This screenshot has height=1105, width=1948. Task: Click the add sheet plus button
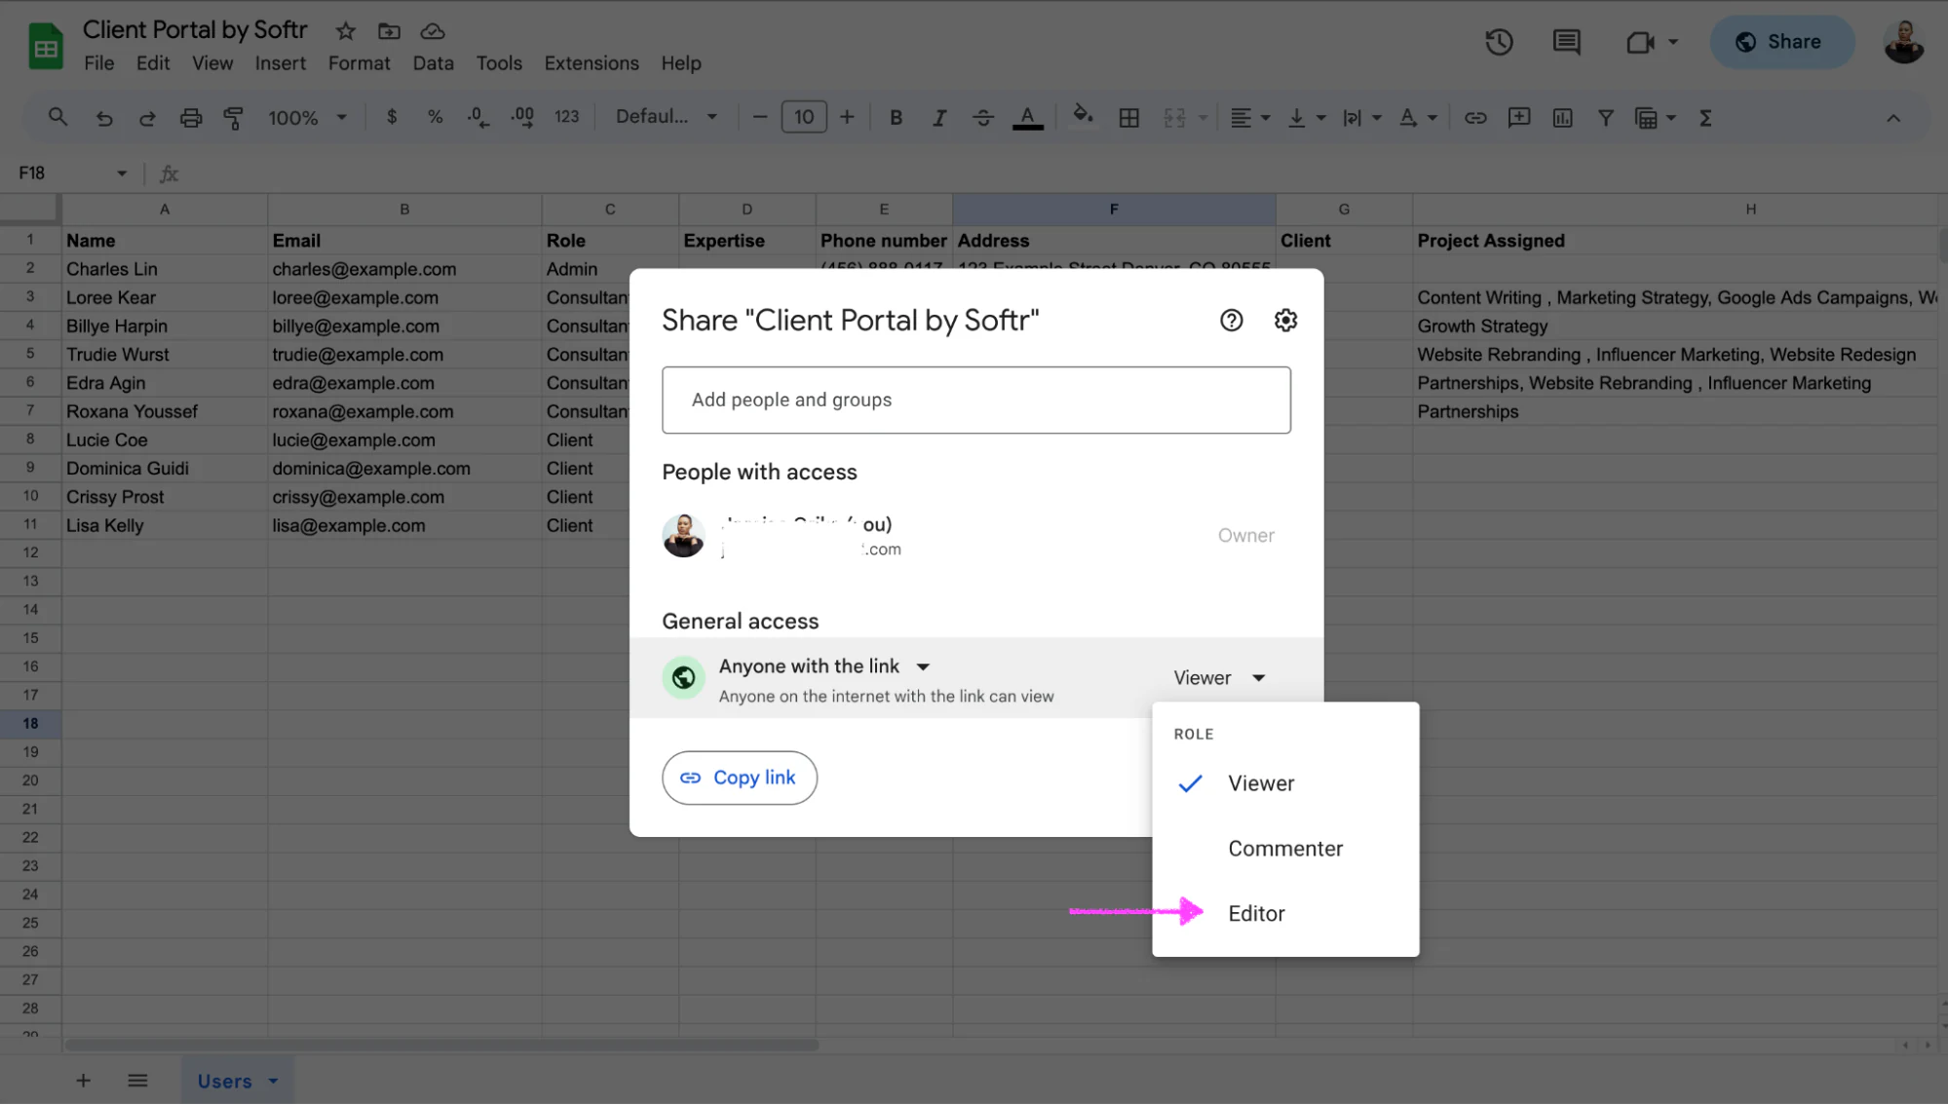84,1081
